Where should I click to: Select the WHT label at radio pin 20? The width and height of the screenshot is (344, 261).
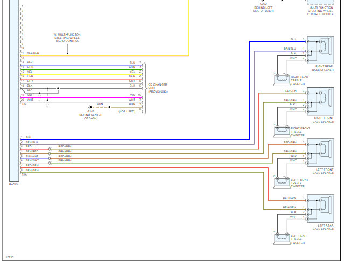30,100
